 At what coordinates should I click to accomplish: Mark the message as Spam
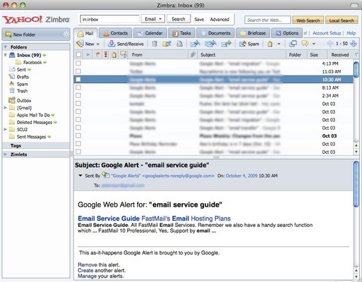(x=249, y=44)
